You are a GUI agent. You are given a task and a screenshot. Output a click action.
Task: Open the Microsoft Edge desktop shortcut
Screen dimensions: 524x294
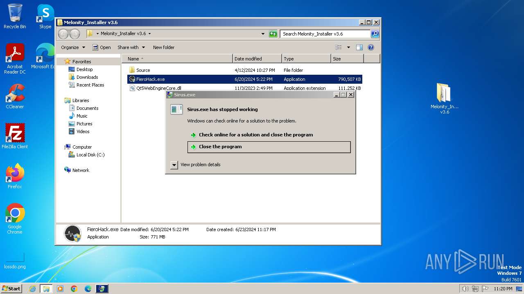[x=44, y=56]
